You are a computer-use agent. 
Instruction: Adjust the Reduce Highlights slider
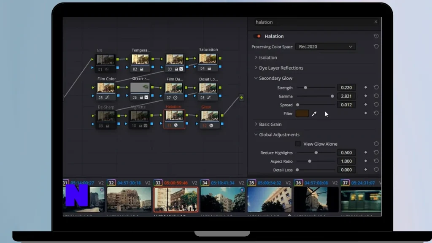point(316,153)
